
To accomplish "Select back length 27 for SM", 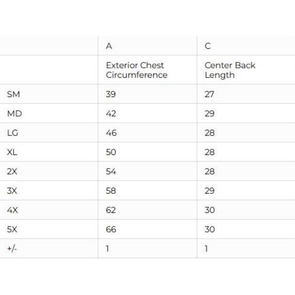I will point(209,94).
